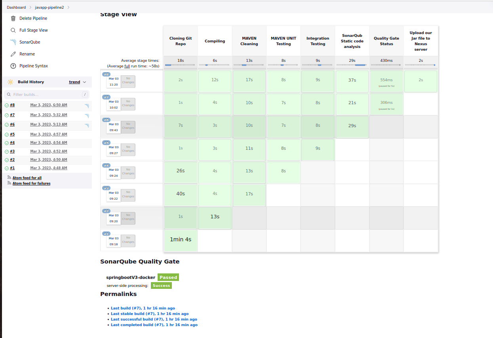Click success status icon for build #6
Viewport: 493px width, 338px height.
7,125
